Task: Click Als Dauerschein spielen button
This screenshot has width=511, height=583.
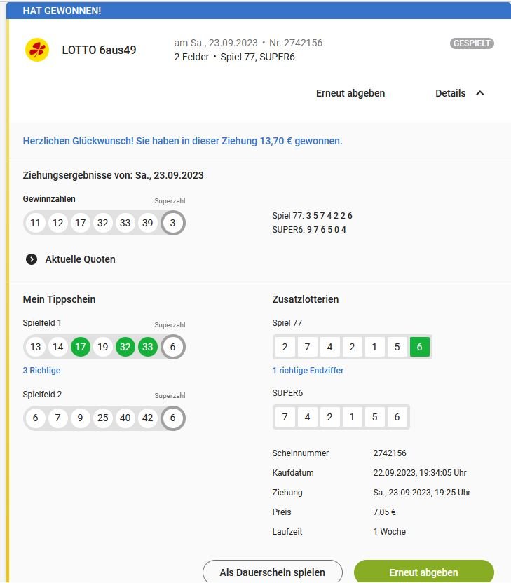Action: pos(272,572)
